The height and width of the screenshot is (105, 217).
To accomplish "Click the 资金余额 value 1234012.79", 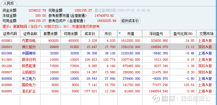I will tap(37, 10).
